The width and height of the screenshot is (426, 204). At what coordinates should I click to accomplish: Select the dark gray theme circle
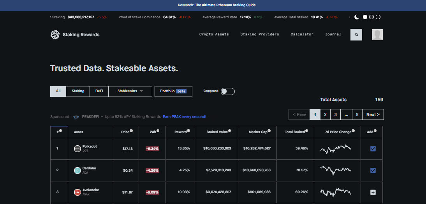point(371,17)
